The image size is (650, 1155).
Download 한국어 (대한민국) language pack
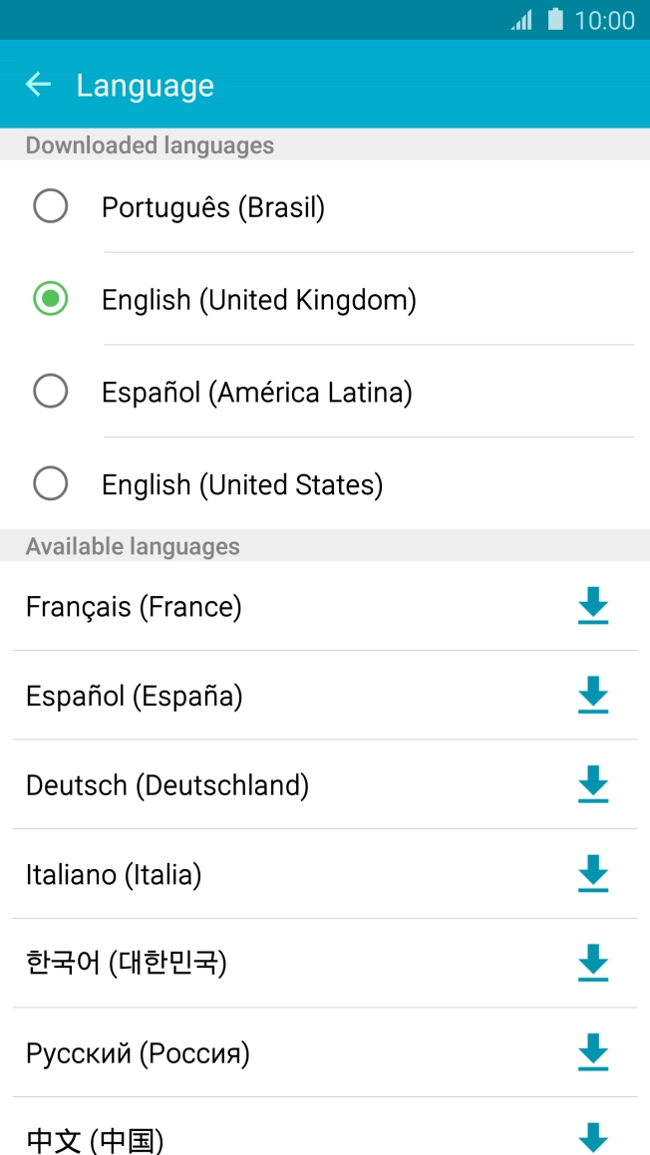593,964
